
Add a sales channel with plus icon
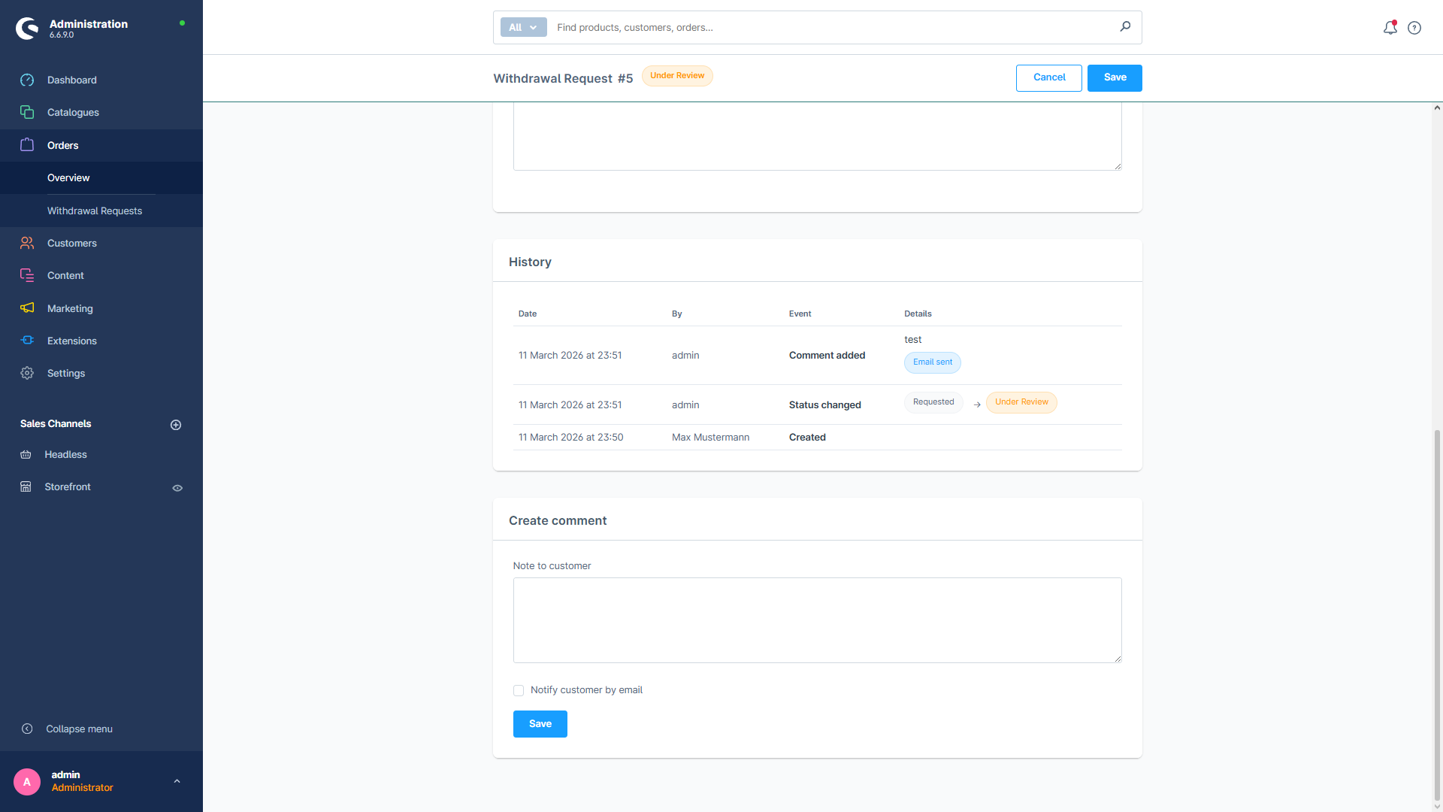(176, 425)
